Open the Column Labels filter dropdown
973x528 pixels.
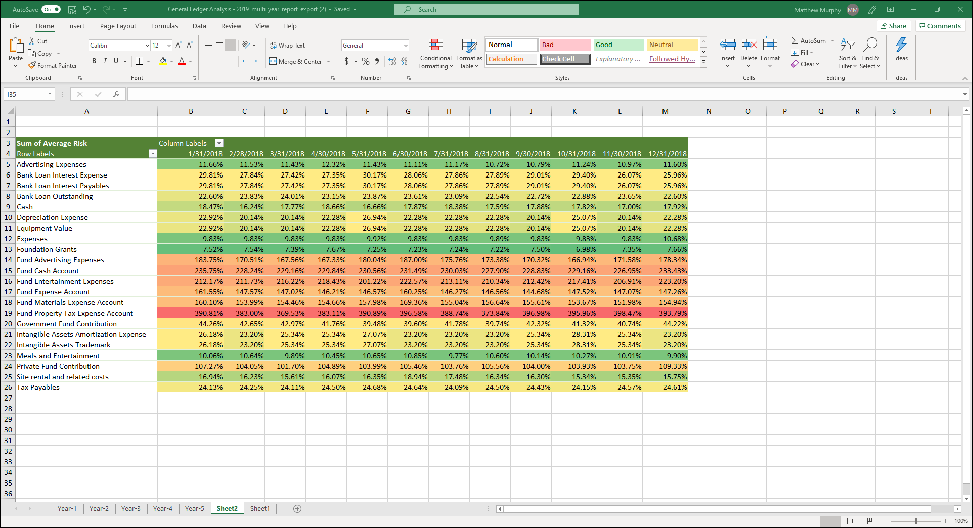(219, 143)
